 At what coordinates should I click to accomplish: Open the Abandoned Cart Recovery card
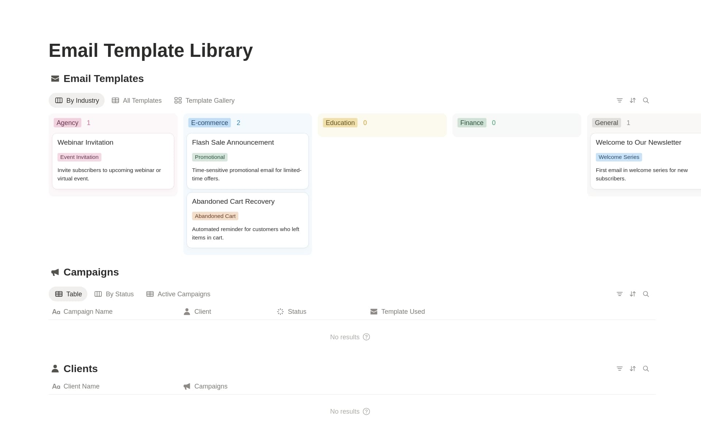pos(248,220)
